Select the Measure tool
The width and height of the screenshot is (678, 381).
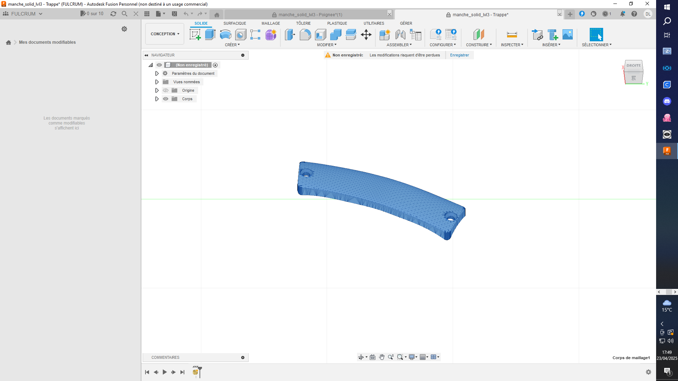[x=512, y=35]
